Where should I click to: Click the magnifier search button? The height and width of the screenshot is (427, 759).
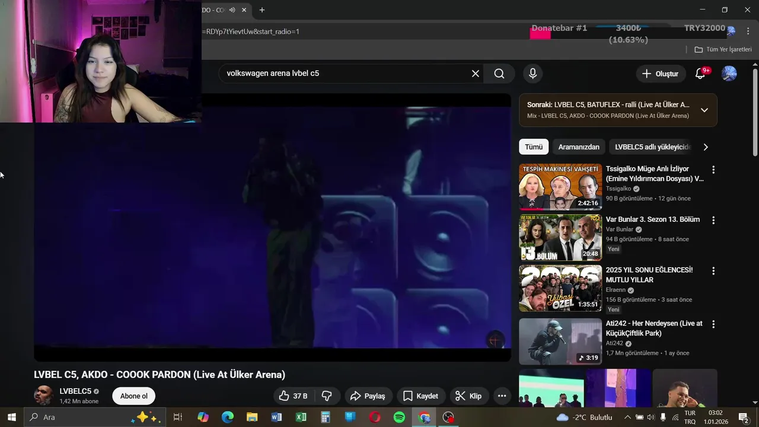point(499,74)
